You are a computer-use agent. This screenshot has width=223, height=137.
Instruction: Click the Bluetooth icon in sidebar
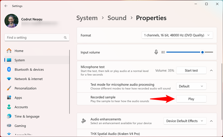tap(9, 69)
